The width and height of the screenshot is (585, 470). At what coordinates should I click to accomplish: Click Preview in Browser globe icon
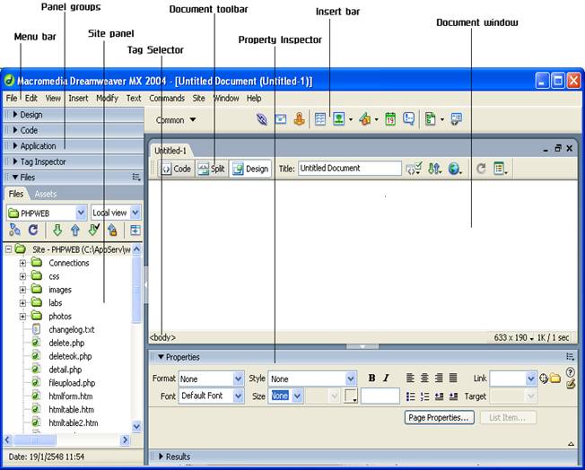pos(455,169)
